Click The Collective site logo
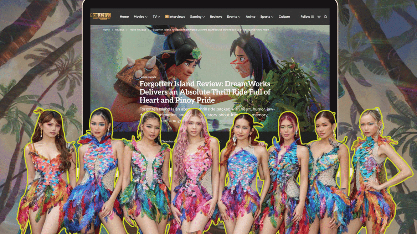Image resolution: width=417 pixels, height=234 pixels. 101,16
